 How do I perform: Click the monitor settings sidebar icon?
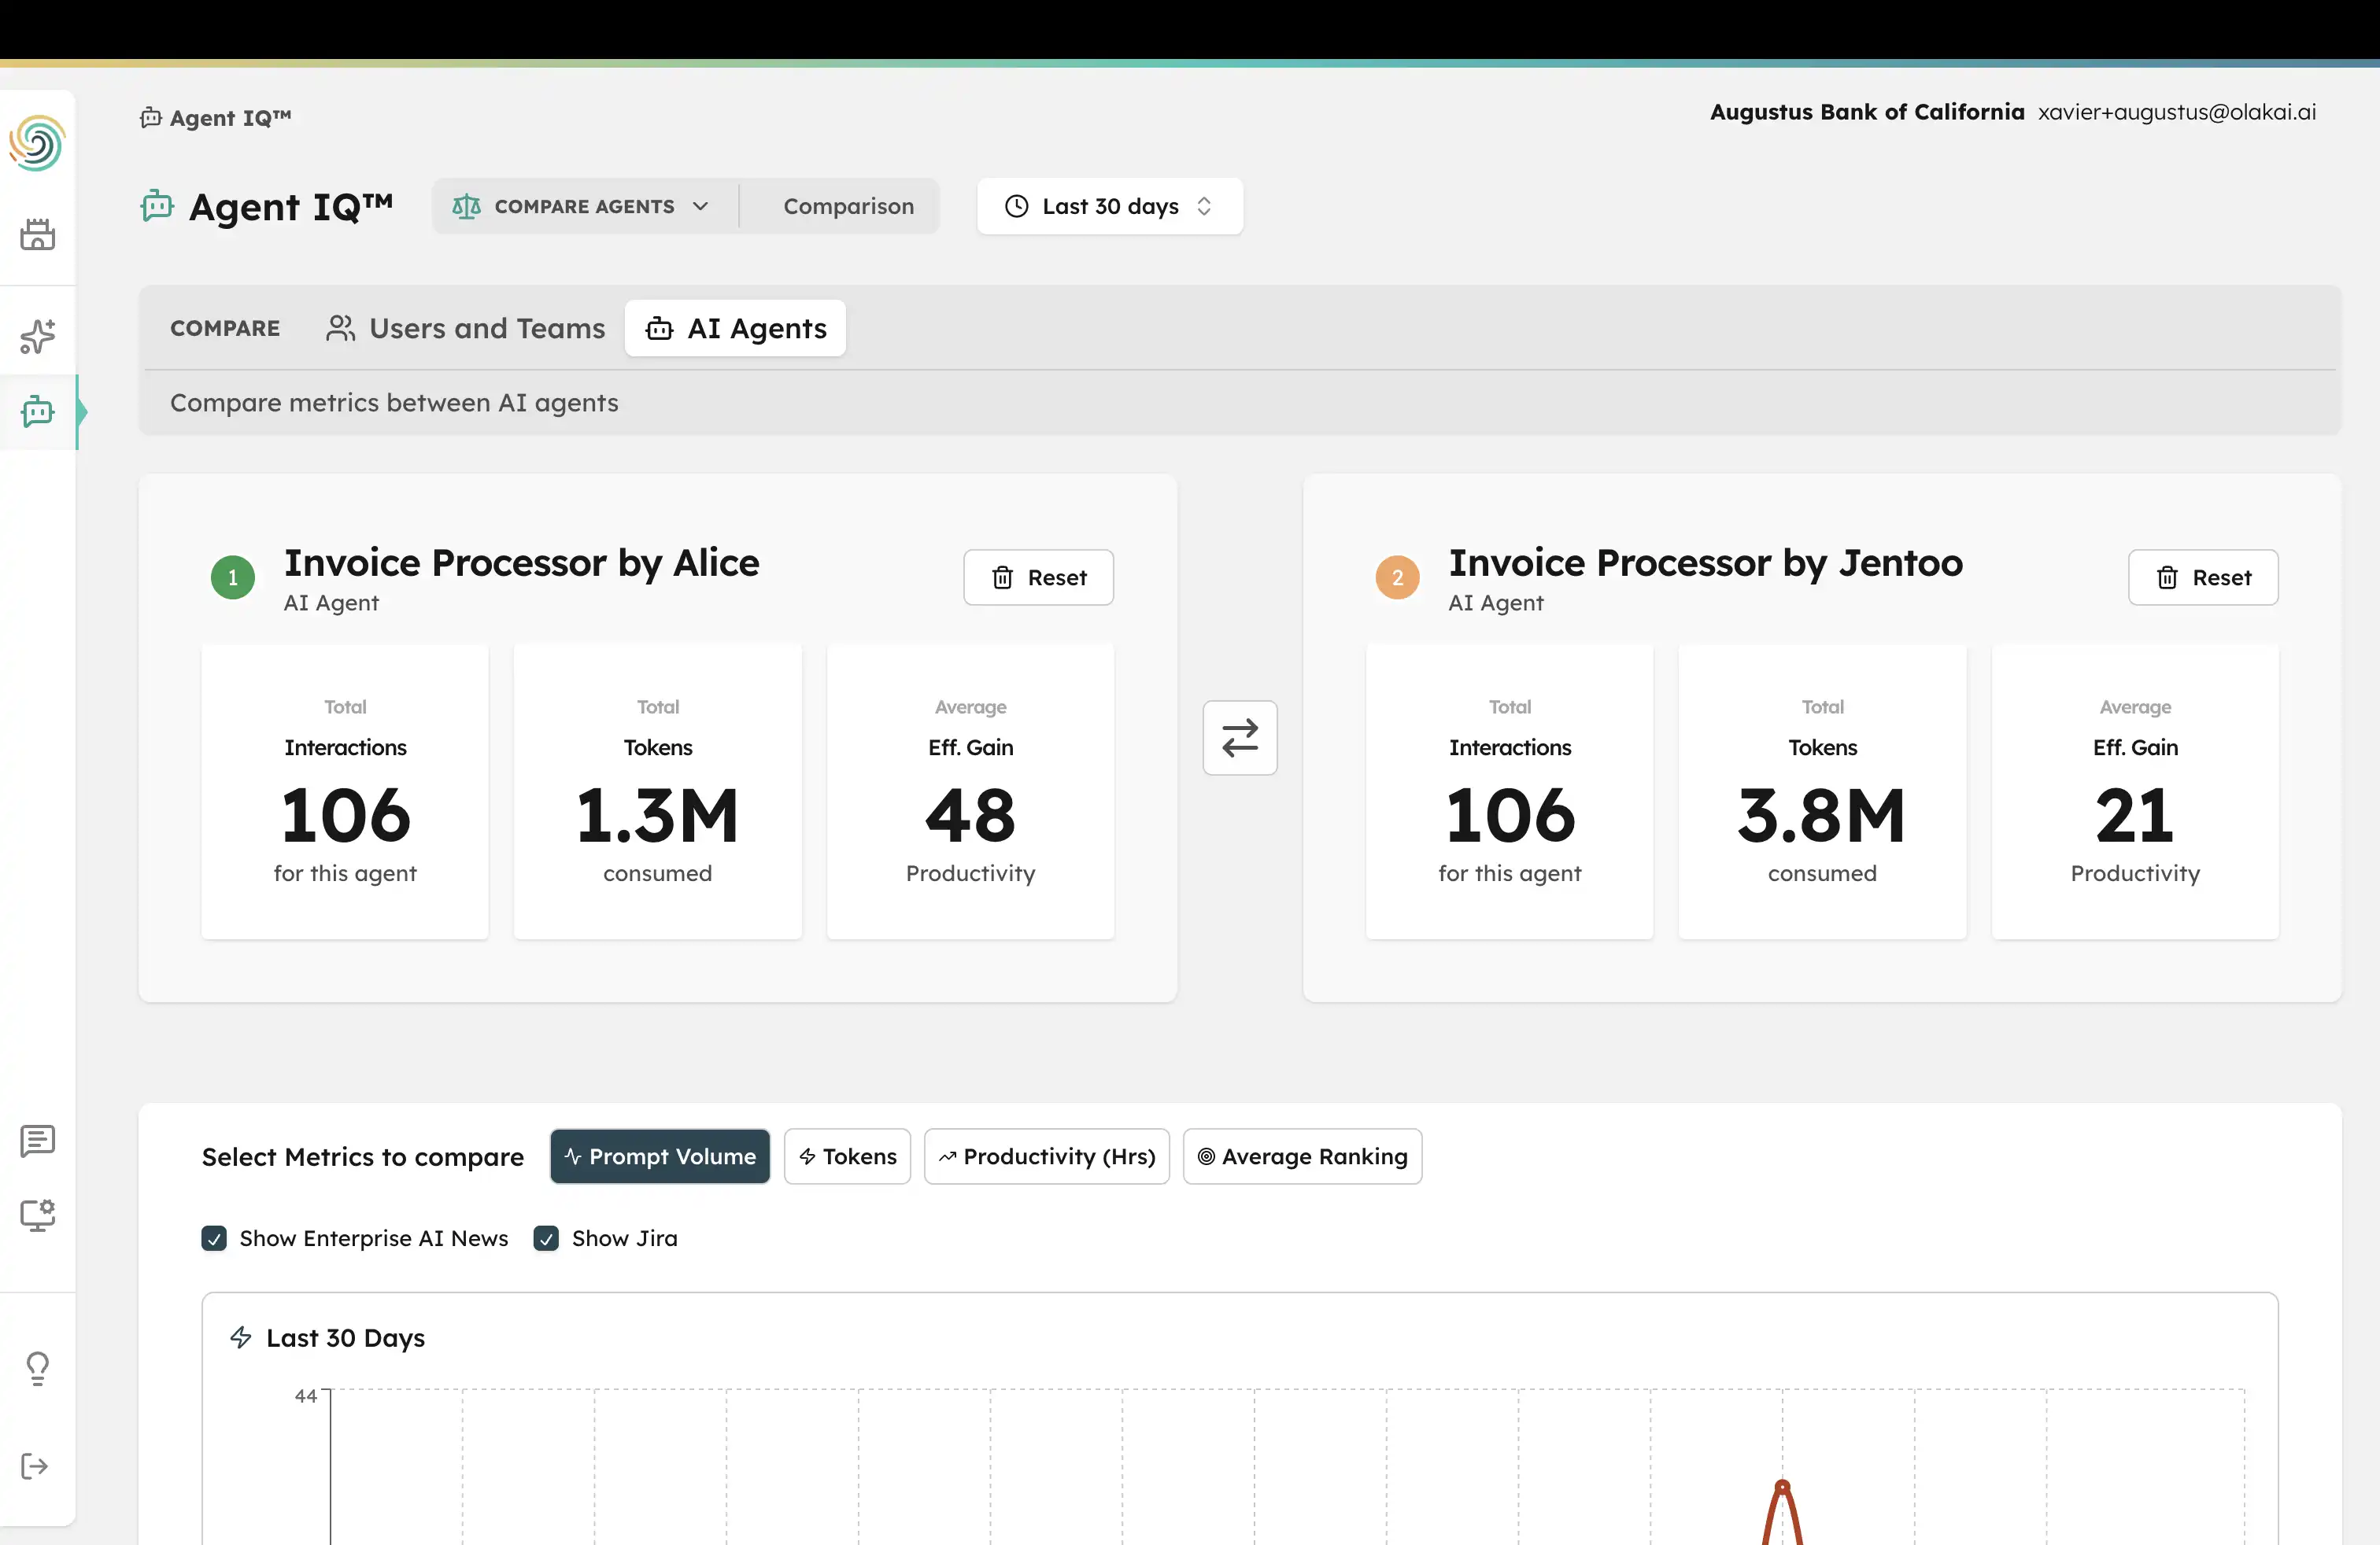pos(37,1215)
